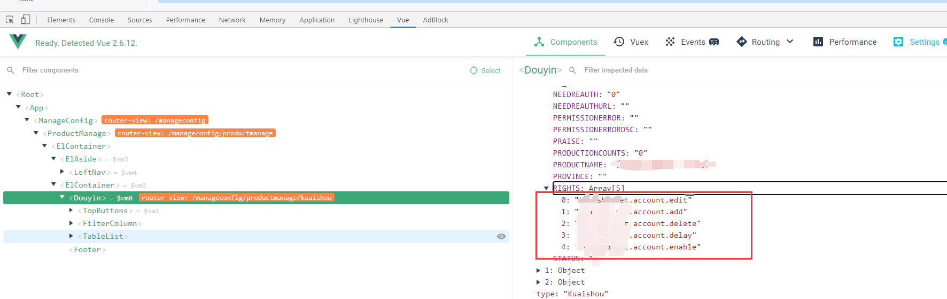Screen dimensions: 947x299
Task: Collapse the RIGHTS array arrow
Action: click(x=546, y=188)
